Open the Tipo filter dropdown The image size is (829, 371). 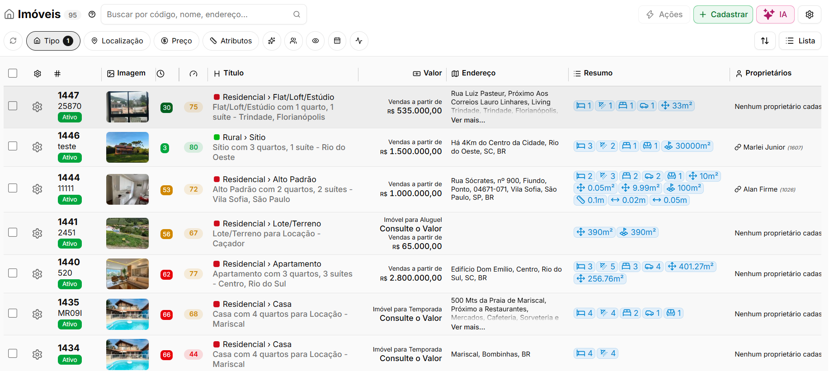pos(53,41)
